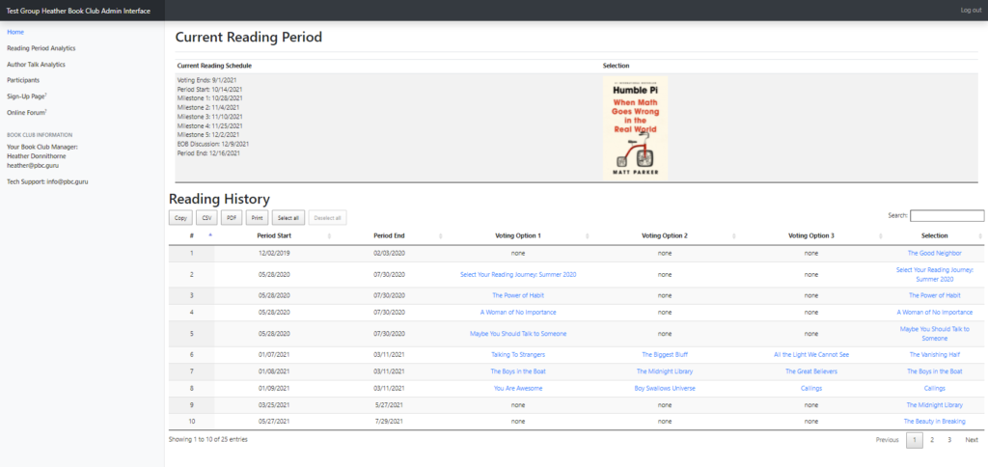Click the Humble Pi book cover
Screen dimensions: 988x467
tap(635, 127)
